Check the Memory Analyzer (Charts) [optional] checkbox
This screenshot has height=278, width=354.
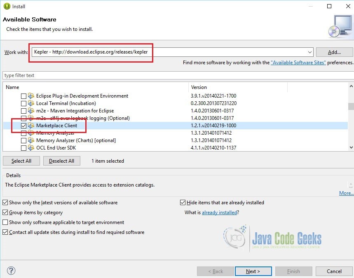23,140
